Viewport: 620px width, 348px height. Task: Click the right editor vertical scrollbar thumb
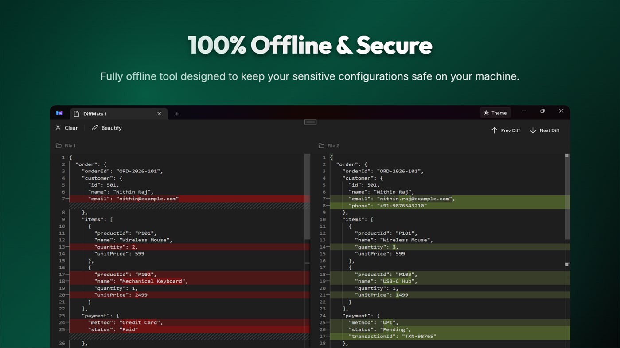[567, 197]
